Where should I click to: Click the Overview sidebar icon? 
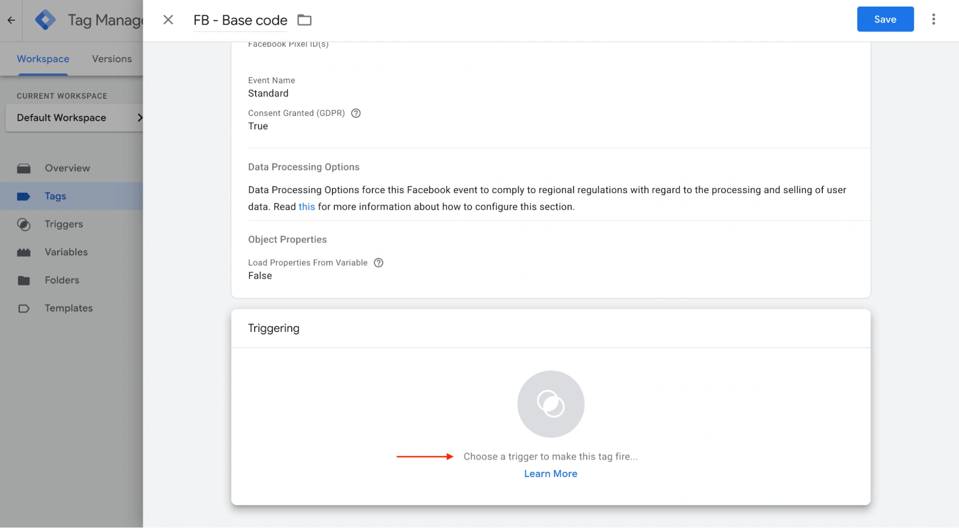tap(24, 168)
